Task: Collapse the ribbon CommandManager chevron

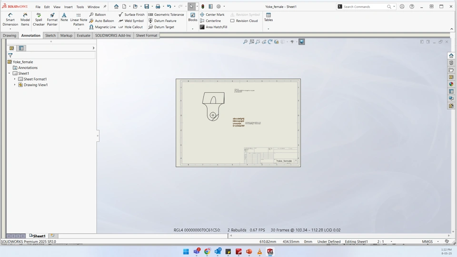Action: tap(452, 29)
